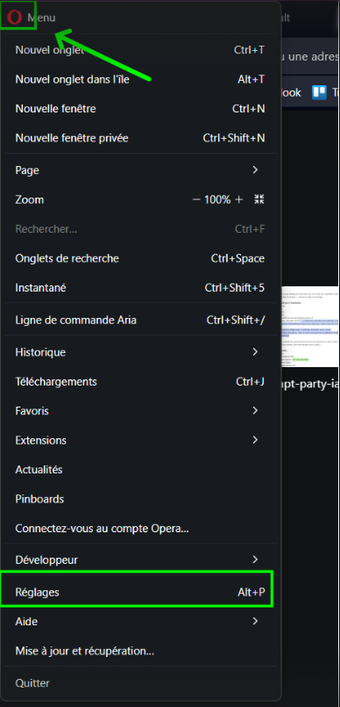Zoom in with the plus icon
The image size is (340, 707).
[239, 199]
